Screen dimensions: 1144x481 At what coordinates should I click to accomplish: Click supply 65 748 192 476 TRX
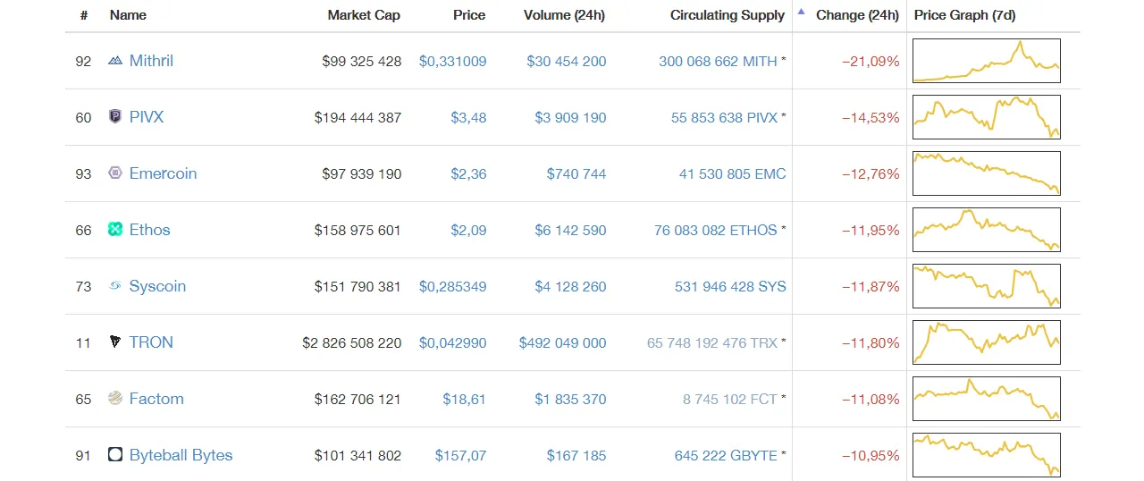pyautogui.click(x=712, y=343)
